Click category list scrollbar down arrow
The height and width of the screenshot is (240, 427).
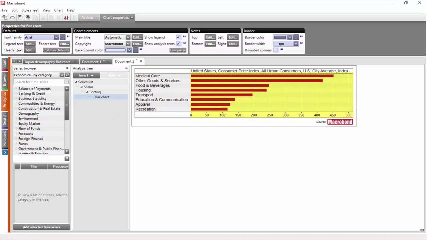click(67, 152)
